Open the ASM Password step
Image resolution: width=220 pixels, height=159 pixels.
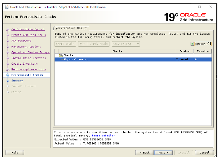click(x=21, y=41)
